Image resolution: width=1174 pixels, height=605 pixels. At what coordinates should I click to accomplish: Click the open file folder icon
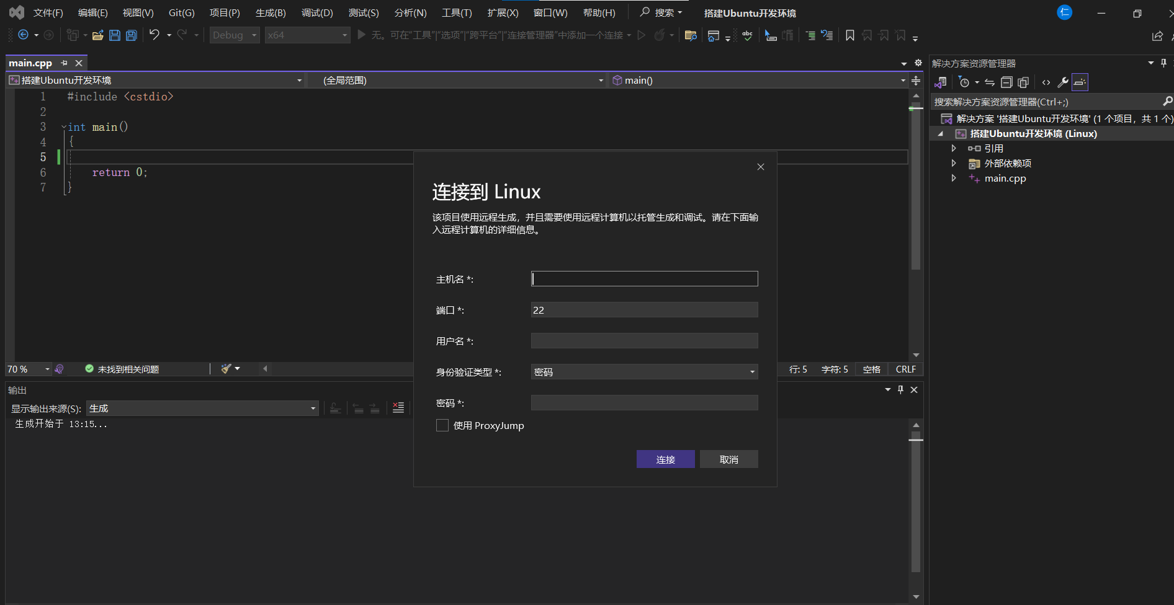97,35
